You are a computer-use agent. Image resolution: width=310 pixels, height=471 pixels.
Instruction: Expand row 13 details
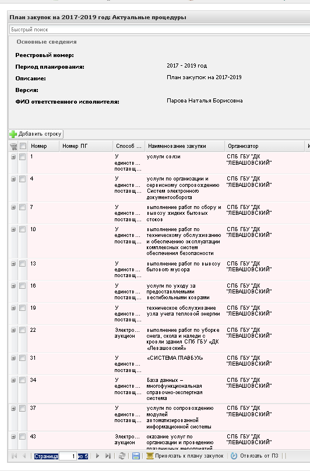coord(13,264)
